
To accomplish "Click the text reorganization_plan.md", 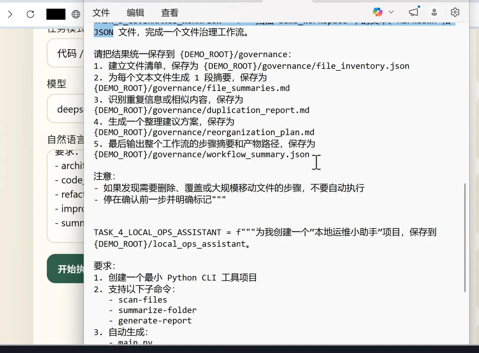I will point(260,132).
